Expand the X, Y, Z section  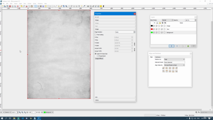coord(115,17)
